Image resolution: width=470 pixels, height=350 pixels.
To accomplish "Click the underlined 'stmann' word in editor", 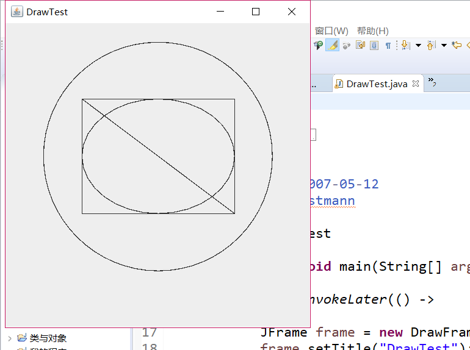I will click(x=333, y=201).
